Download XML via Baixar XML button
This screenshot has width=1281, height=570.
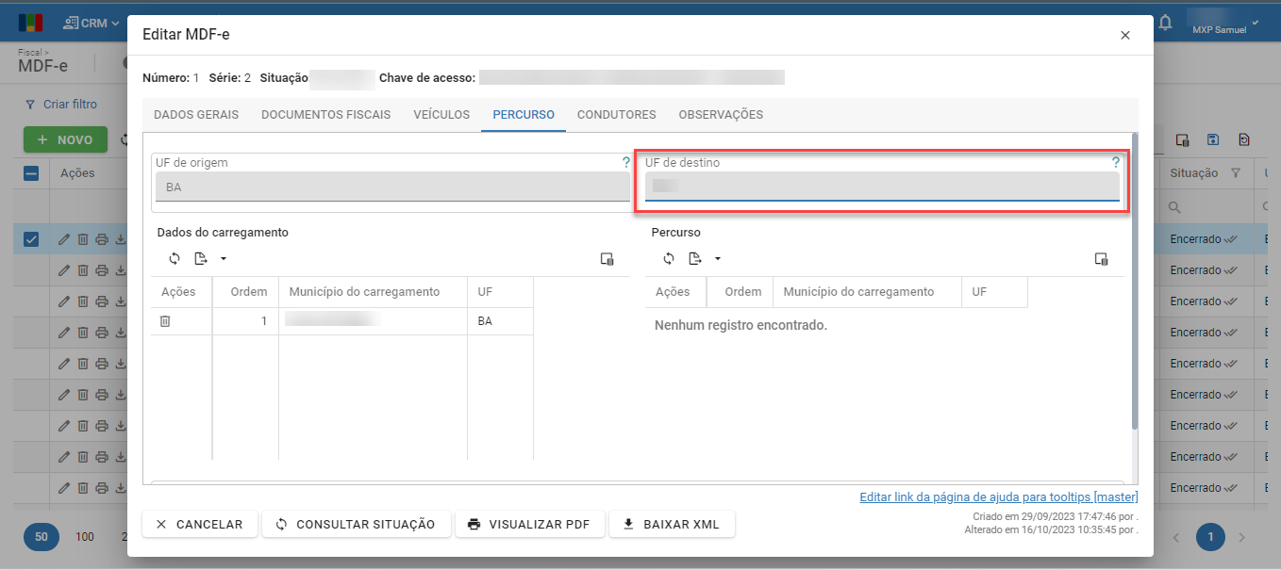click(672, 524)
